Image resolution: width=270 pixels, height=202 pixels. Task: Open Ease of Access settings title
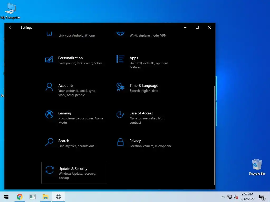pyautogui.click(x=141, y=113)
